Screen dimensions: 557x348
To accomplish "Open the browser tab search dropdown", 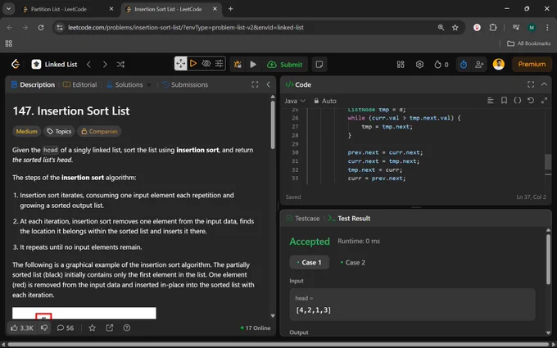I will pos(8,9).
